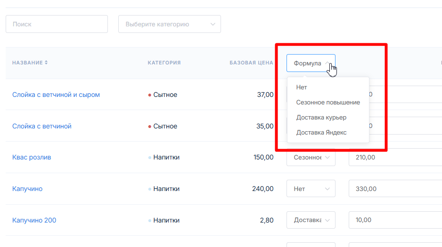The height and width of the screenshot is (247, 442).
Task: Sort table by Название column arrows
Action: [46, 63]
